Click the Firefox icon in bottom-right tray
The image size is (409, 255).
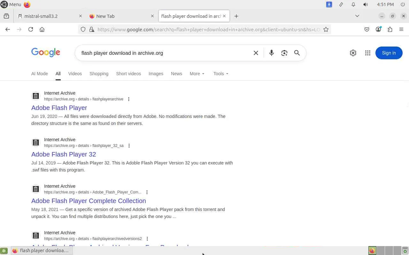tap(372, 251)
